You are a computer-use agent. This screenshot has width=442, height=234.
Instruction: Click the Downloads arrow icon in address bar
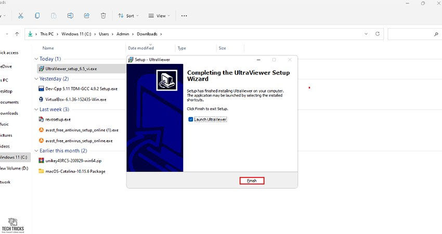pos(30,34)
